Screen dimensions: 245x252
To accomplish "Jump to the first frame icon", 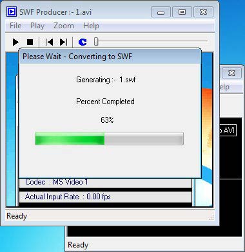I will pyautogui.click(x=49, y=42).
